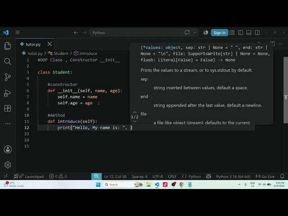288x216 pixels.
Task: Change encoding via UTF-8
Action: coord(157,176)
